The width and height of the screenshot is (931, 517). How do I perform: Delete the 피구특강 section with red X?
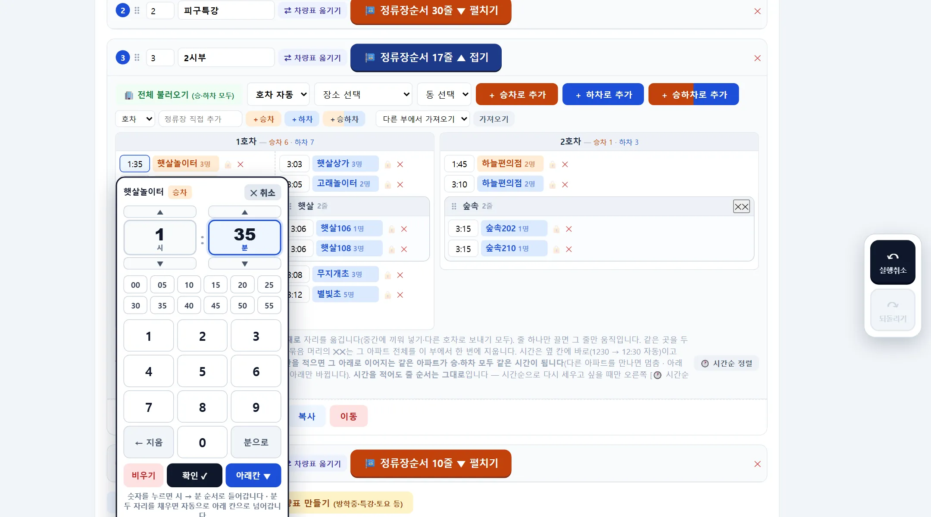click(757, 11)
